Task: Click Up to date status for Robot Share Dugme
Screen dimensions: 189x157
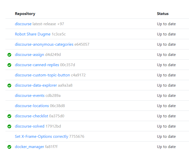Action: point(166,34)
